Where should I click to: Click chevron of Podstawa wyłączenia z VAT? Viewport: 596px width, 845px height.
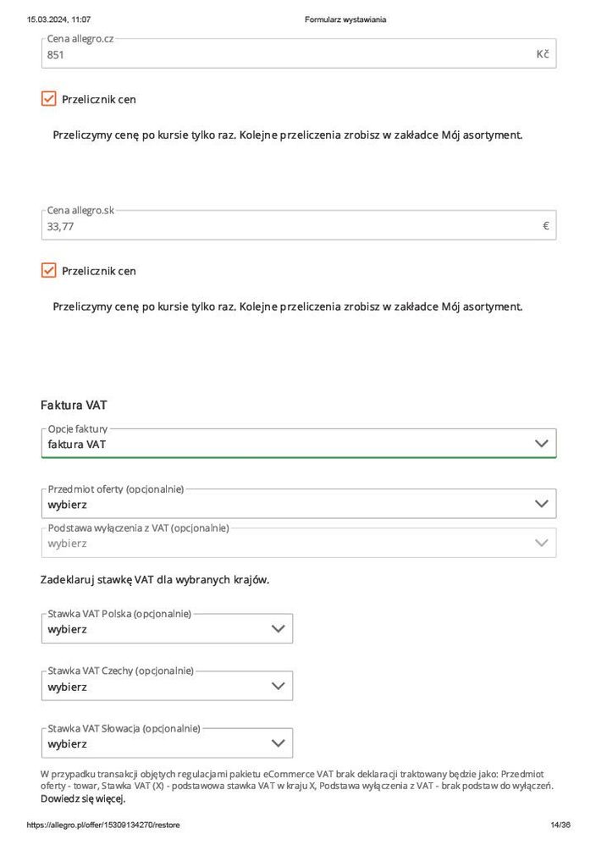coord(542,544)
